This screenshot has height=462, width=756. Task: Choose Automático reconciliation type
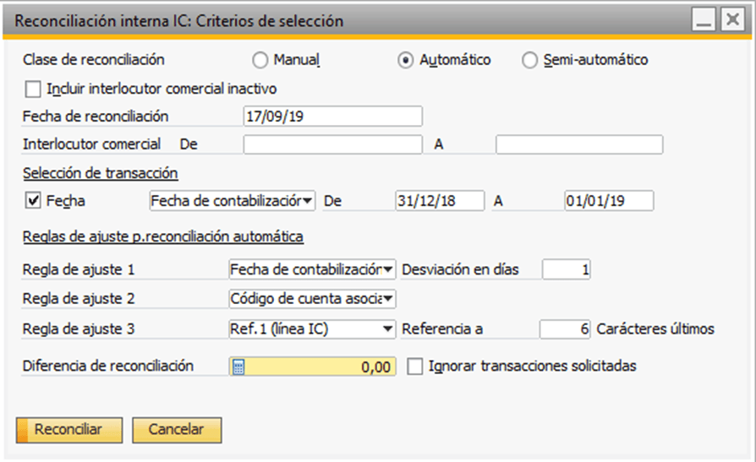405,60
